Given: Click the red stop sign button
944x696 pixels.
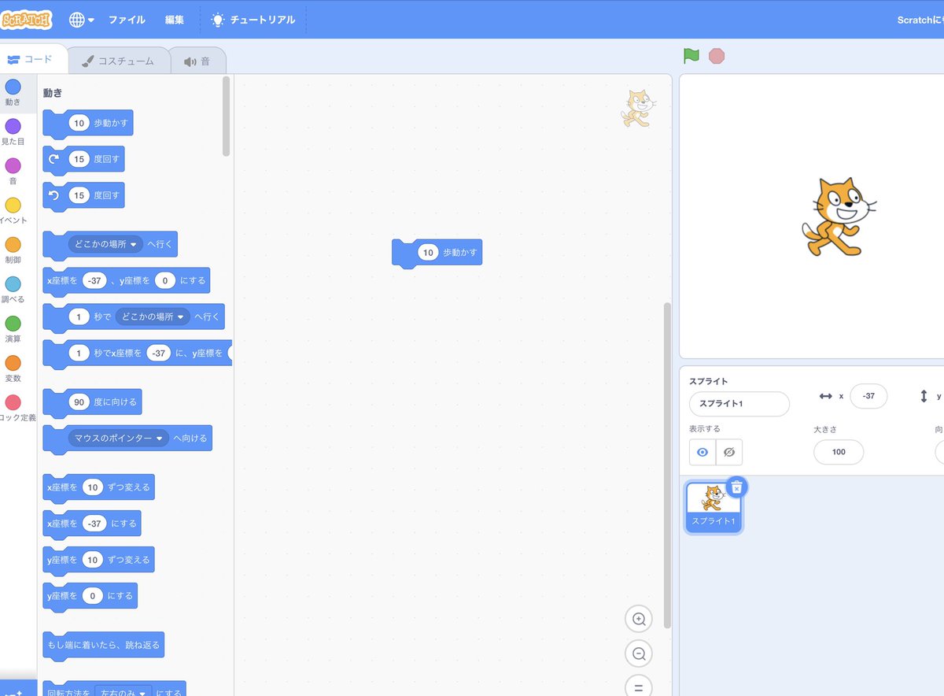Looking at the screenshot, I should (716, 56).
